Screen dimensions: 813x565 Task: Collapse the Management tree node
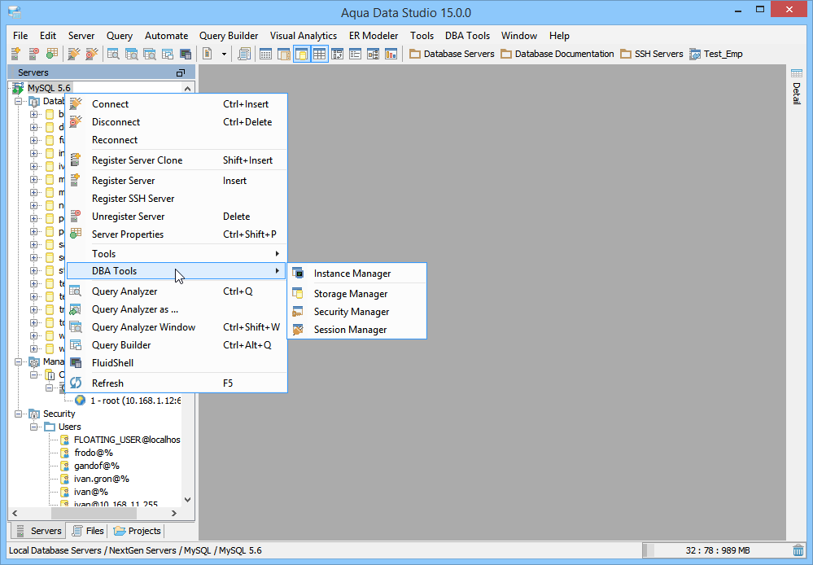coord(19,361)
